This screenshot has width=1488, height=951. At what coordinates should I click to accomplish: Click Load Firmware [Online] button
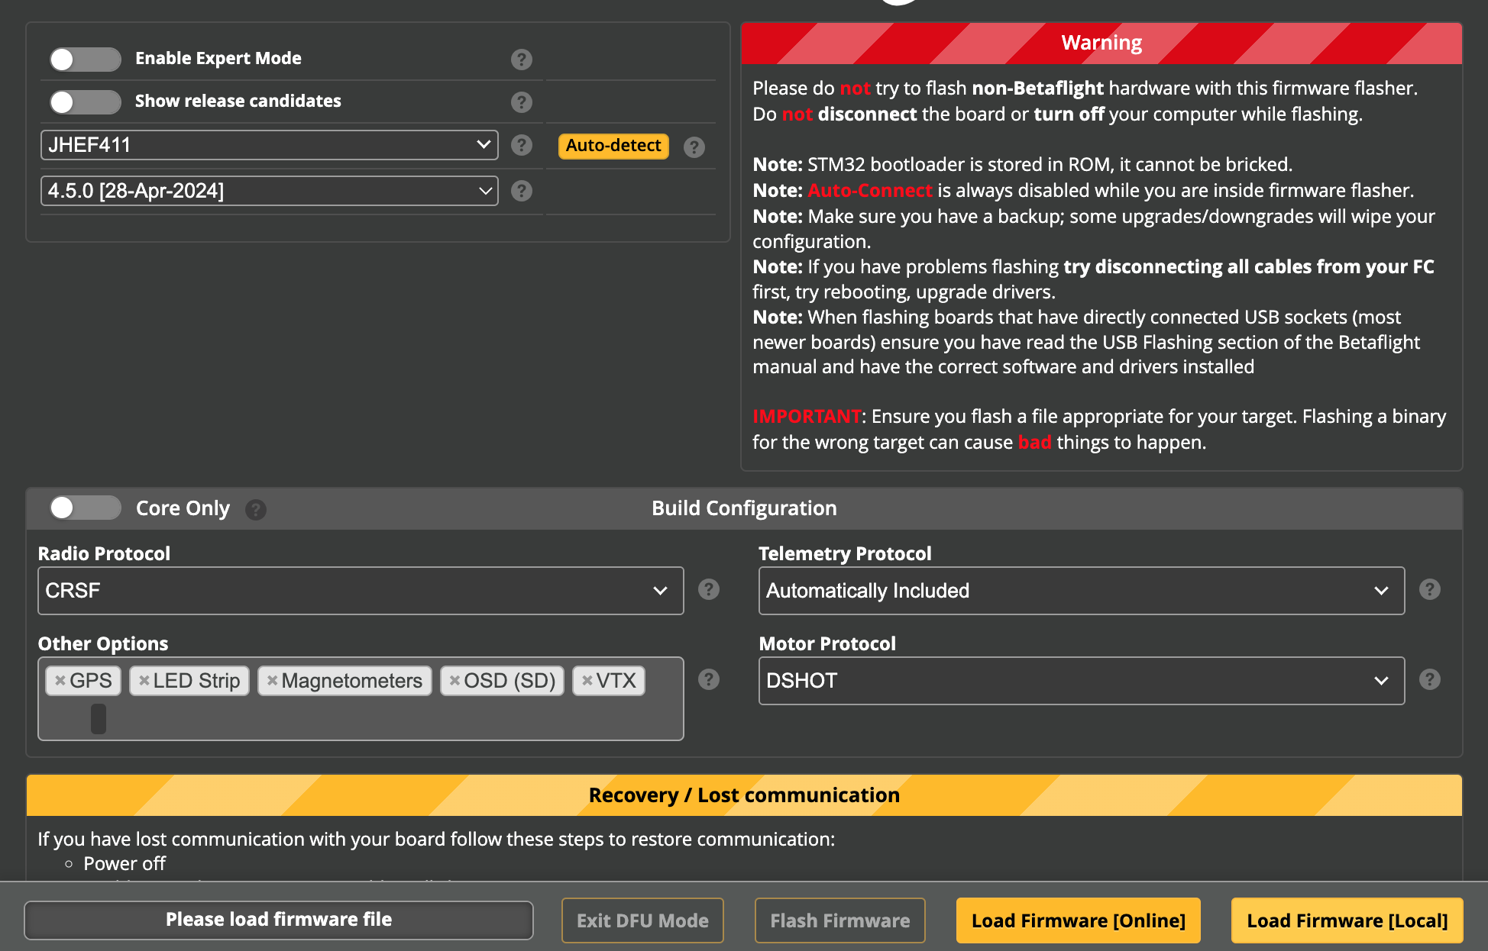[1078, 920]
